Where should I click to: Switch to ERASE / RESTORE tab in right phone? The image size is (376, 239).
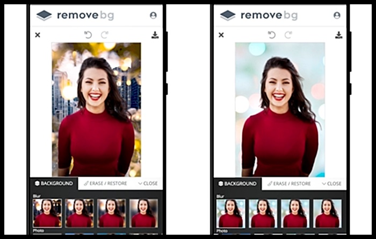coord(289,184)
